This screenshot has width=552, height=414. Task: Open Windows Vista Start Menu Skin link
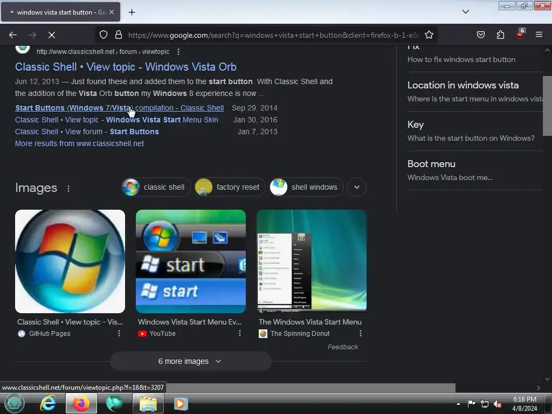[116, 120]
